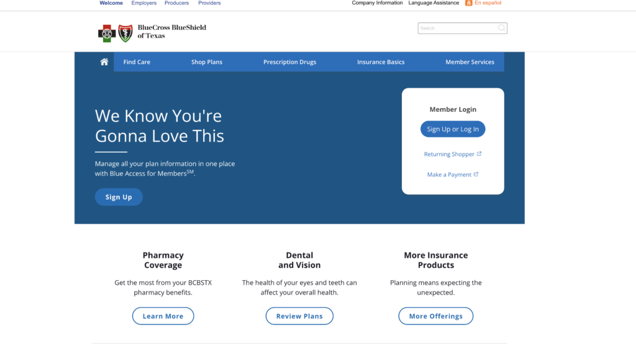Viewport: 636px width, 348px height.
Task: Click the Member Login heading
Action: (453, 109)
